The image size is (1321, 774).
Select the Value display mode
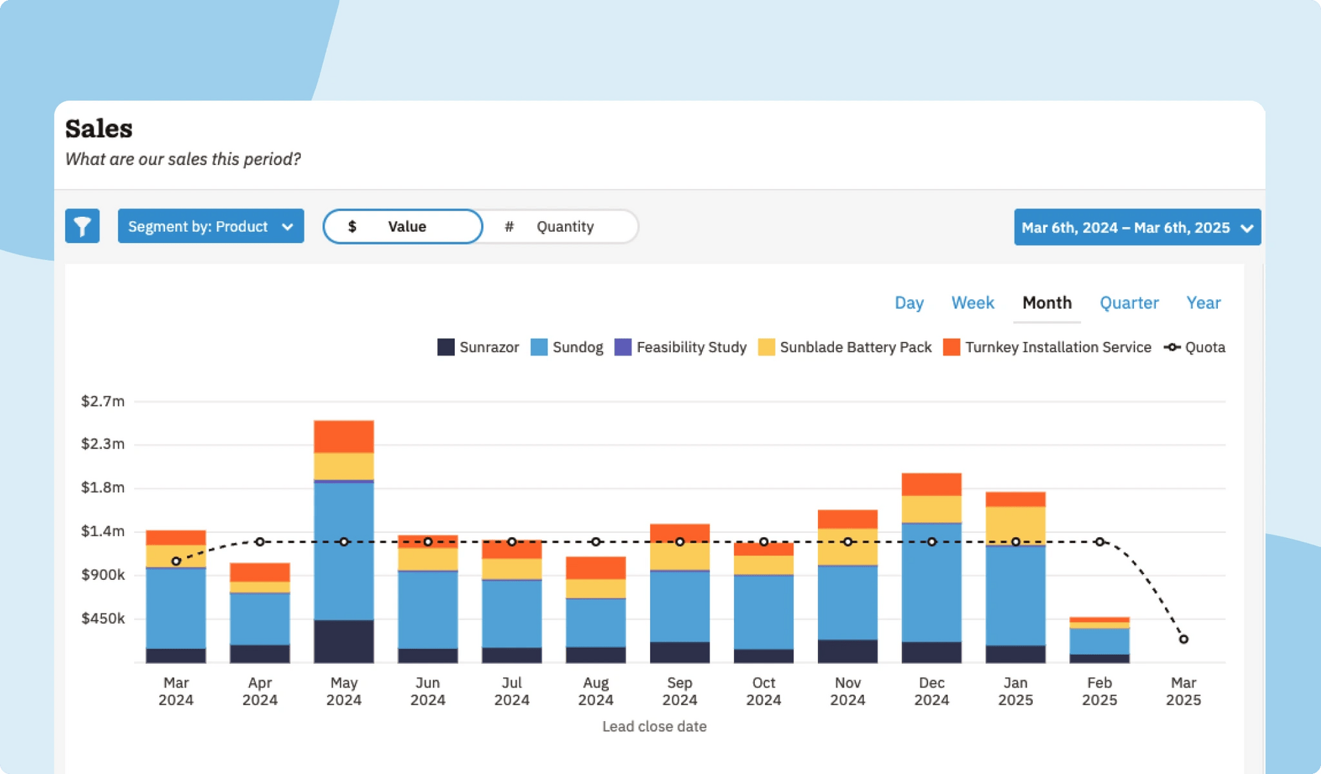402,226
